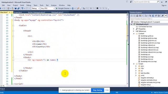
Task: Click the solution and folder view switch icon
Action: click(x=140, y=16)
